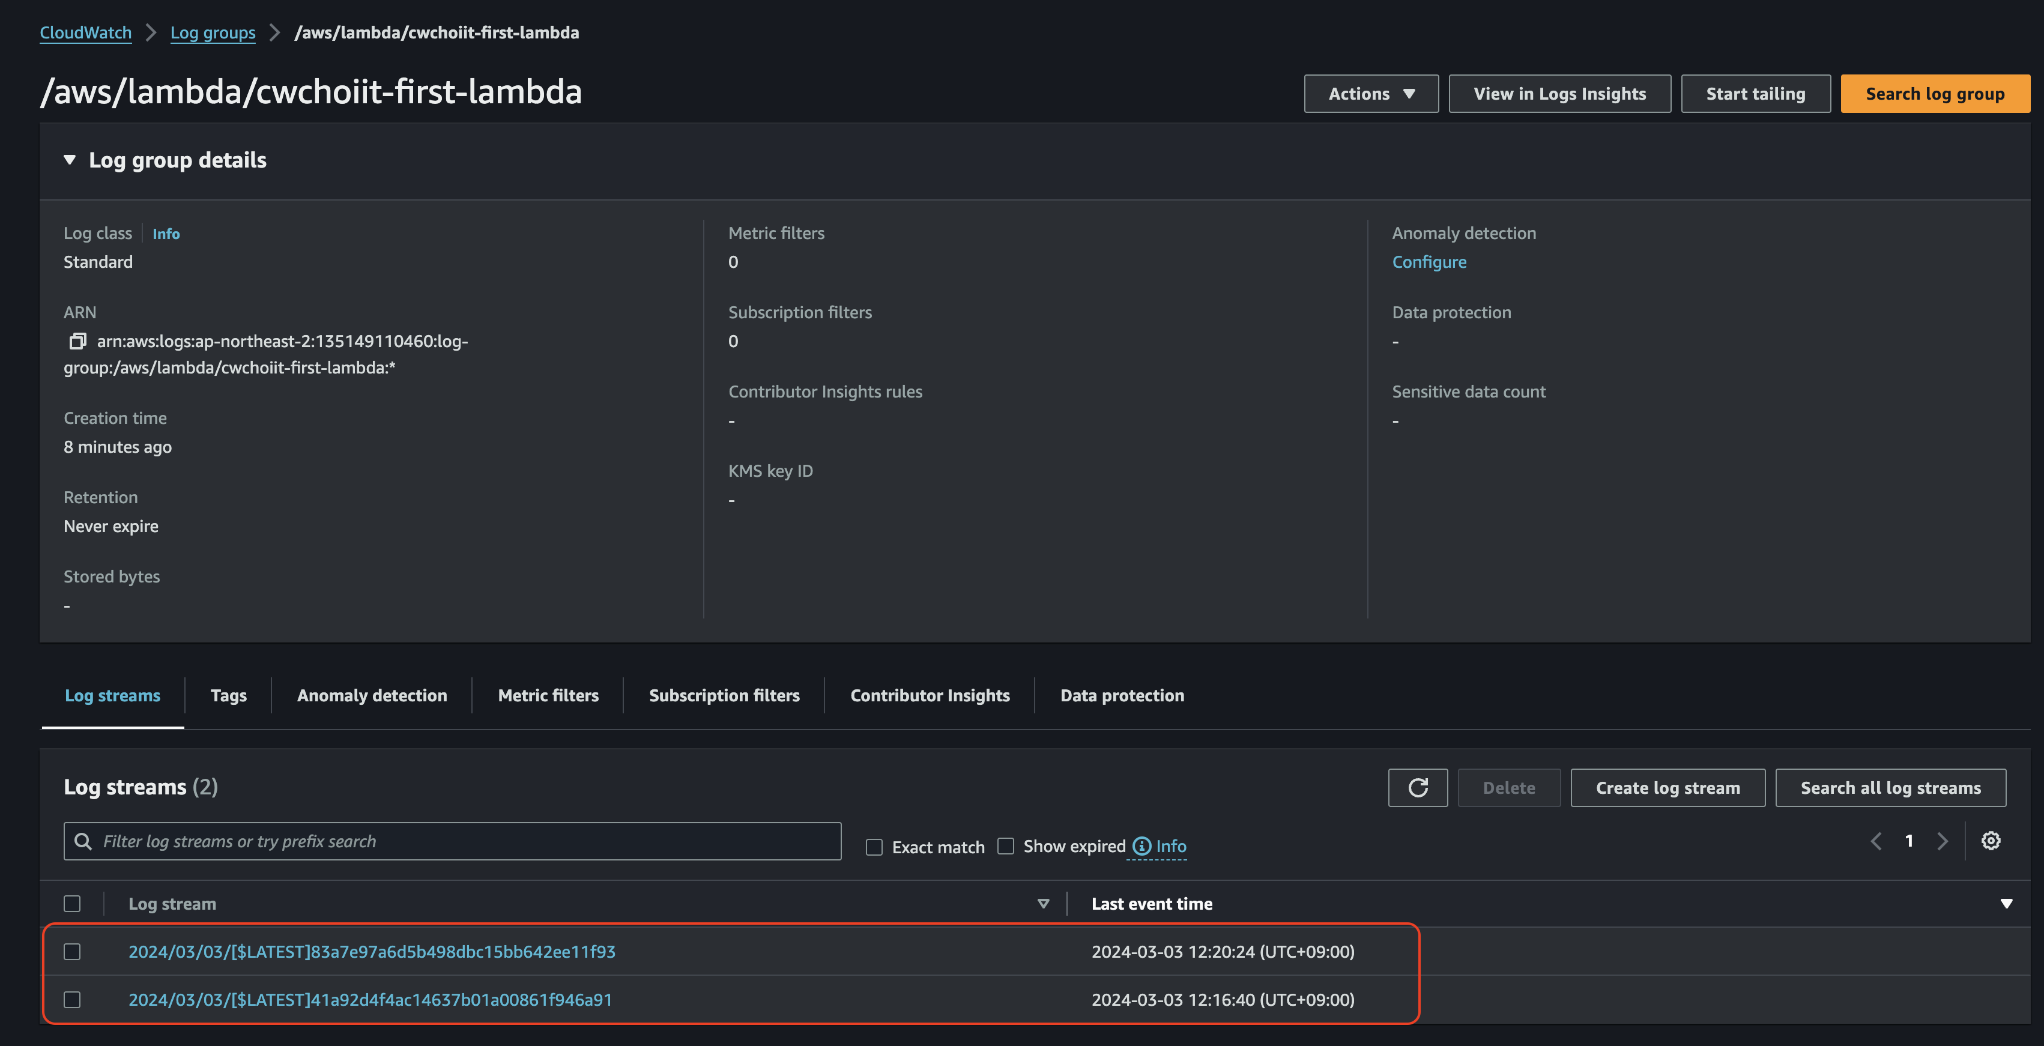Click the Info circle icon next to Show expired
This screenshot has width=2044, height=1046.
click(1141, 846)
